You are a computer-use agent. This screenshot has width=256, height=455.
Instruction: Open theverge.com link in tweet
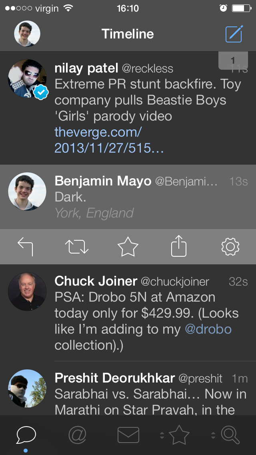point(109,140)
